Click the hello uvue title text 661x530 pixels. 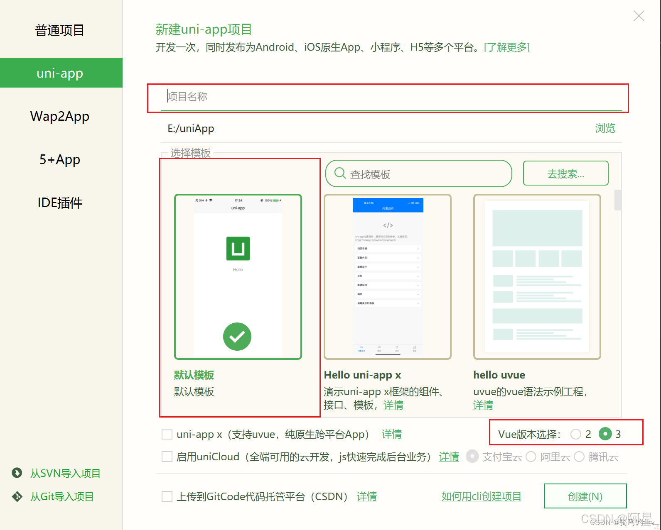[499, 375]
